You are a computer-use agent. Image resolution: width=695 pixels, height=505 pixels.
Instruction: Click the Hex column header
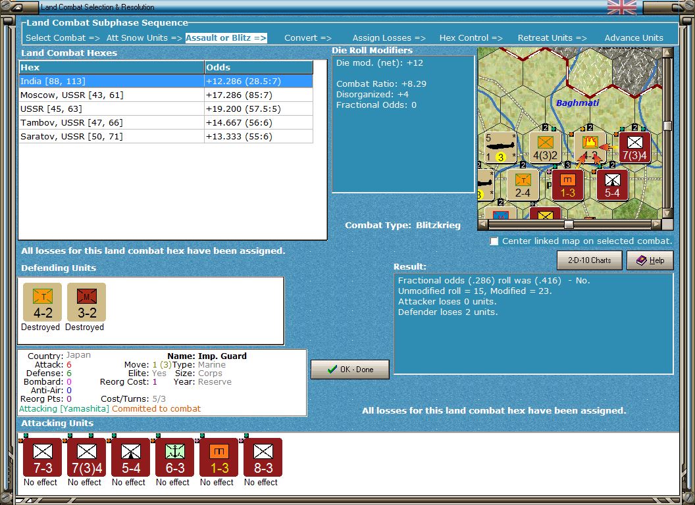pos(111,67)
